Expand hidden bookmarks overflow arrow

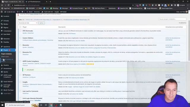pos(188,8)
